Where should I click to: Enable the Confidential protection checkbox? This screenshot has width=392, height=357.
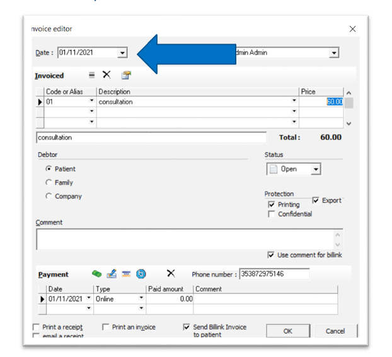272,214
